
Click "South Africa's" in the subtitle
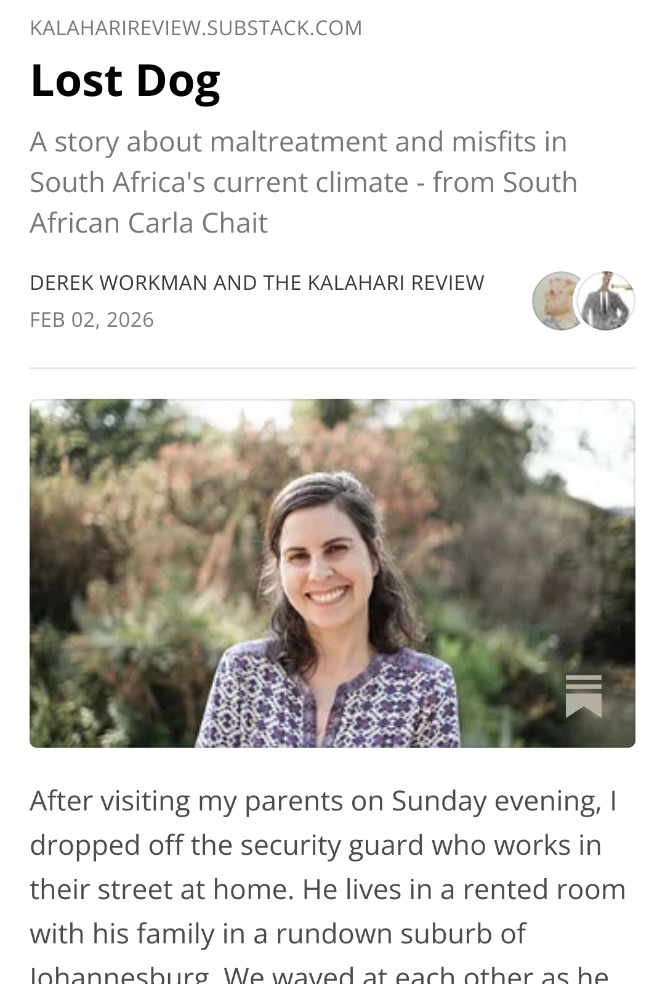(x=117, y=182)
